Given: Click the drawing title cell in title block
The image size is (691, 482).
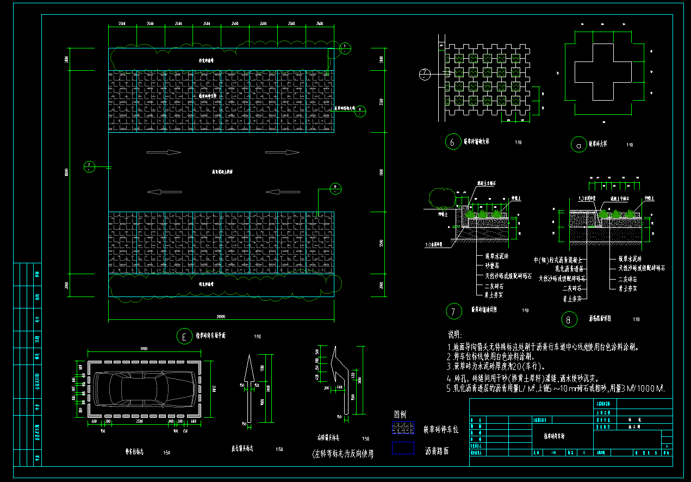Looking at the screenshot, I should point(555,436).
